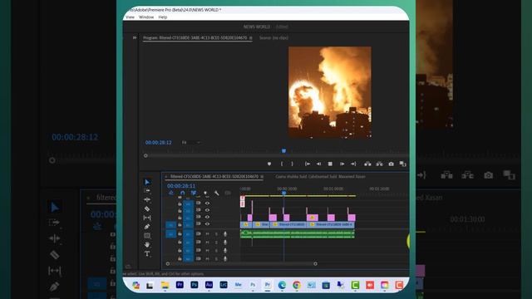Viewport: 532px width, 299px height.
Task: Select the Hand tool
Action: [x=147, y=244]
